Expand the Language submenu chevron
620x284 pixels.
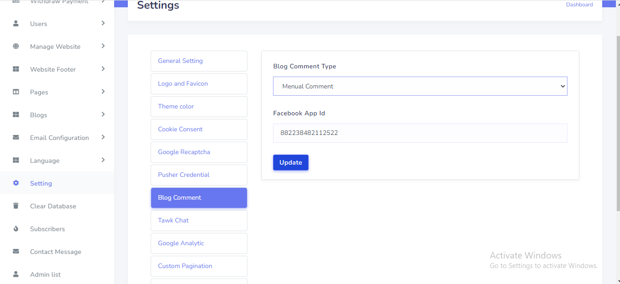pyautogui.click(x=103, y=160)
